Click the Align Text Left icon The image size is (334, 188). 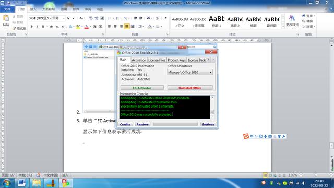pos(110,27)
